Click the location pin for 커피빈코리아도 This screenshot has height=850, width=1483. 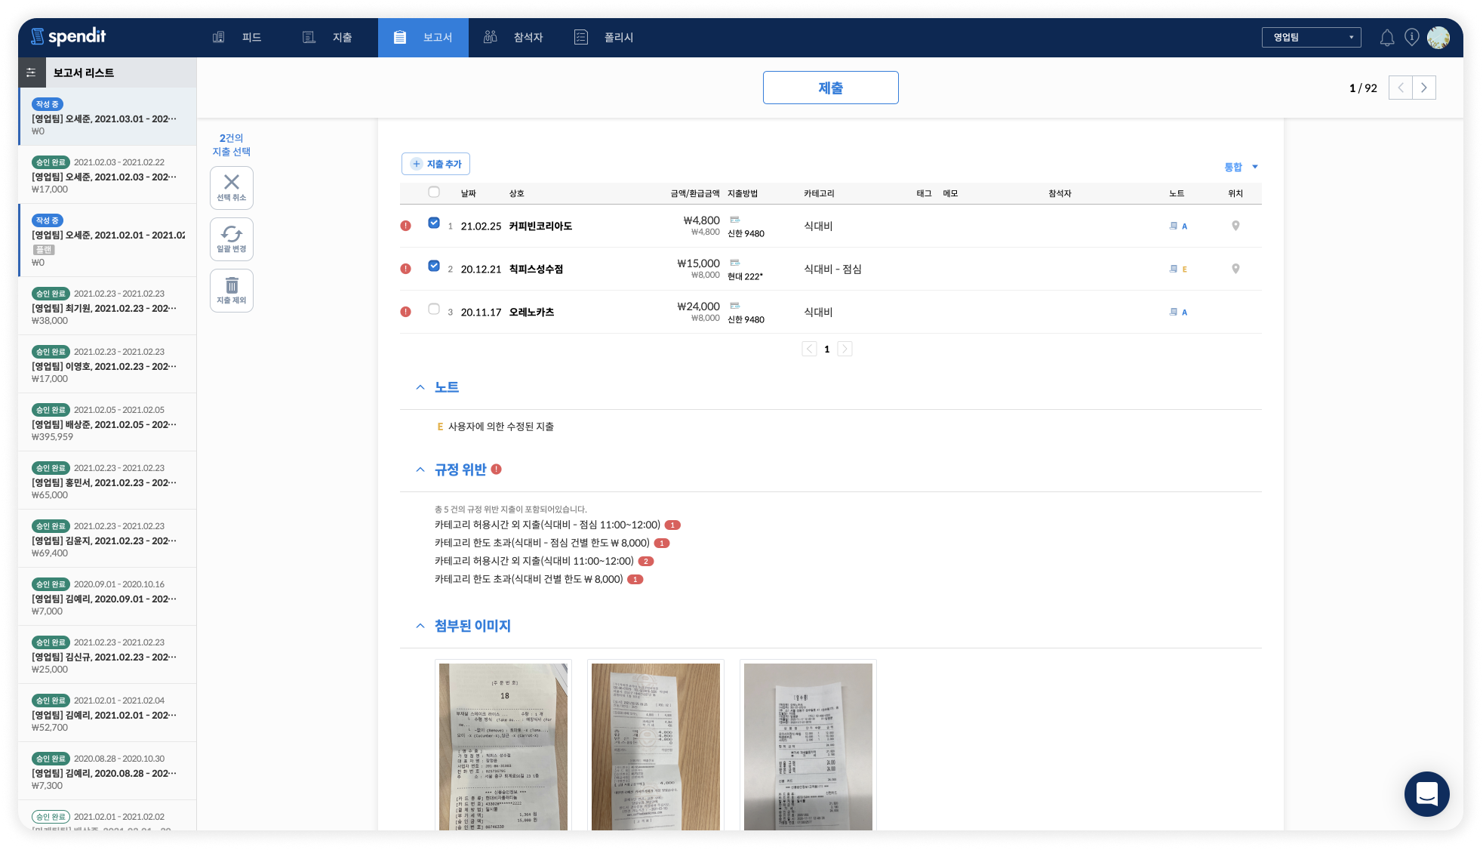tap(1235, 225)
